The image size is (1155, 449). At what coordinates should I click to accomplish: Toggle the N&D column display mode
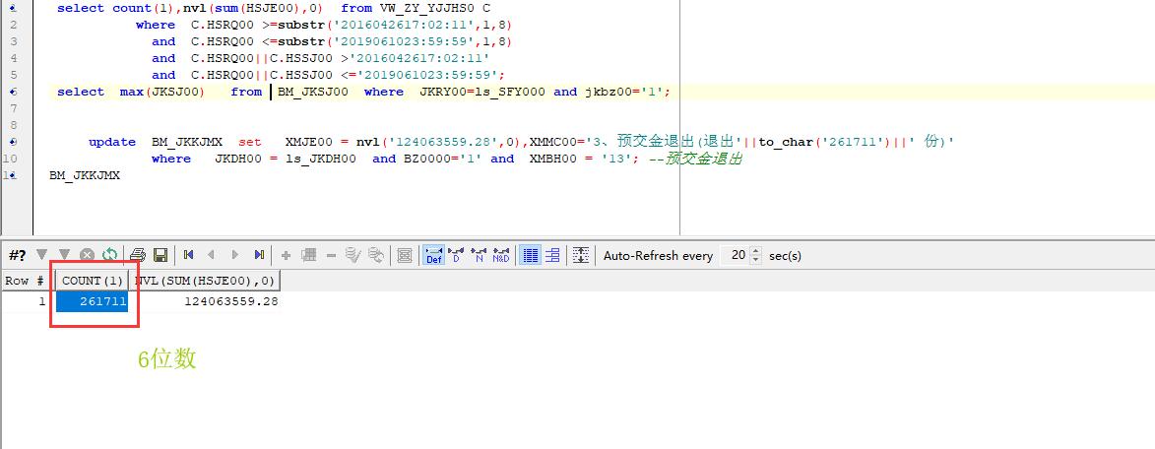(501, 255)
